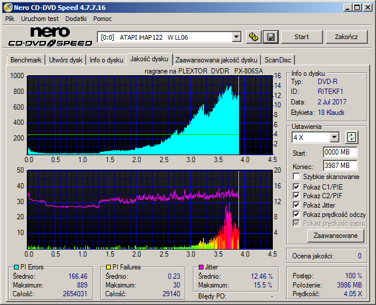Screen dimensions: 376x305
Task: Click the recorded-on PLEXTOR PX-806SA text
Action: click(204, 71)
